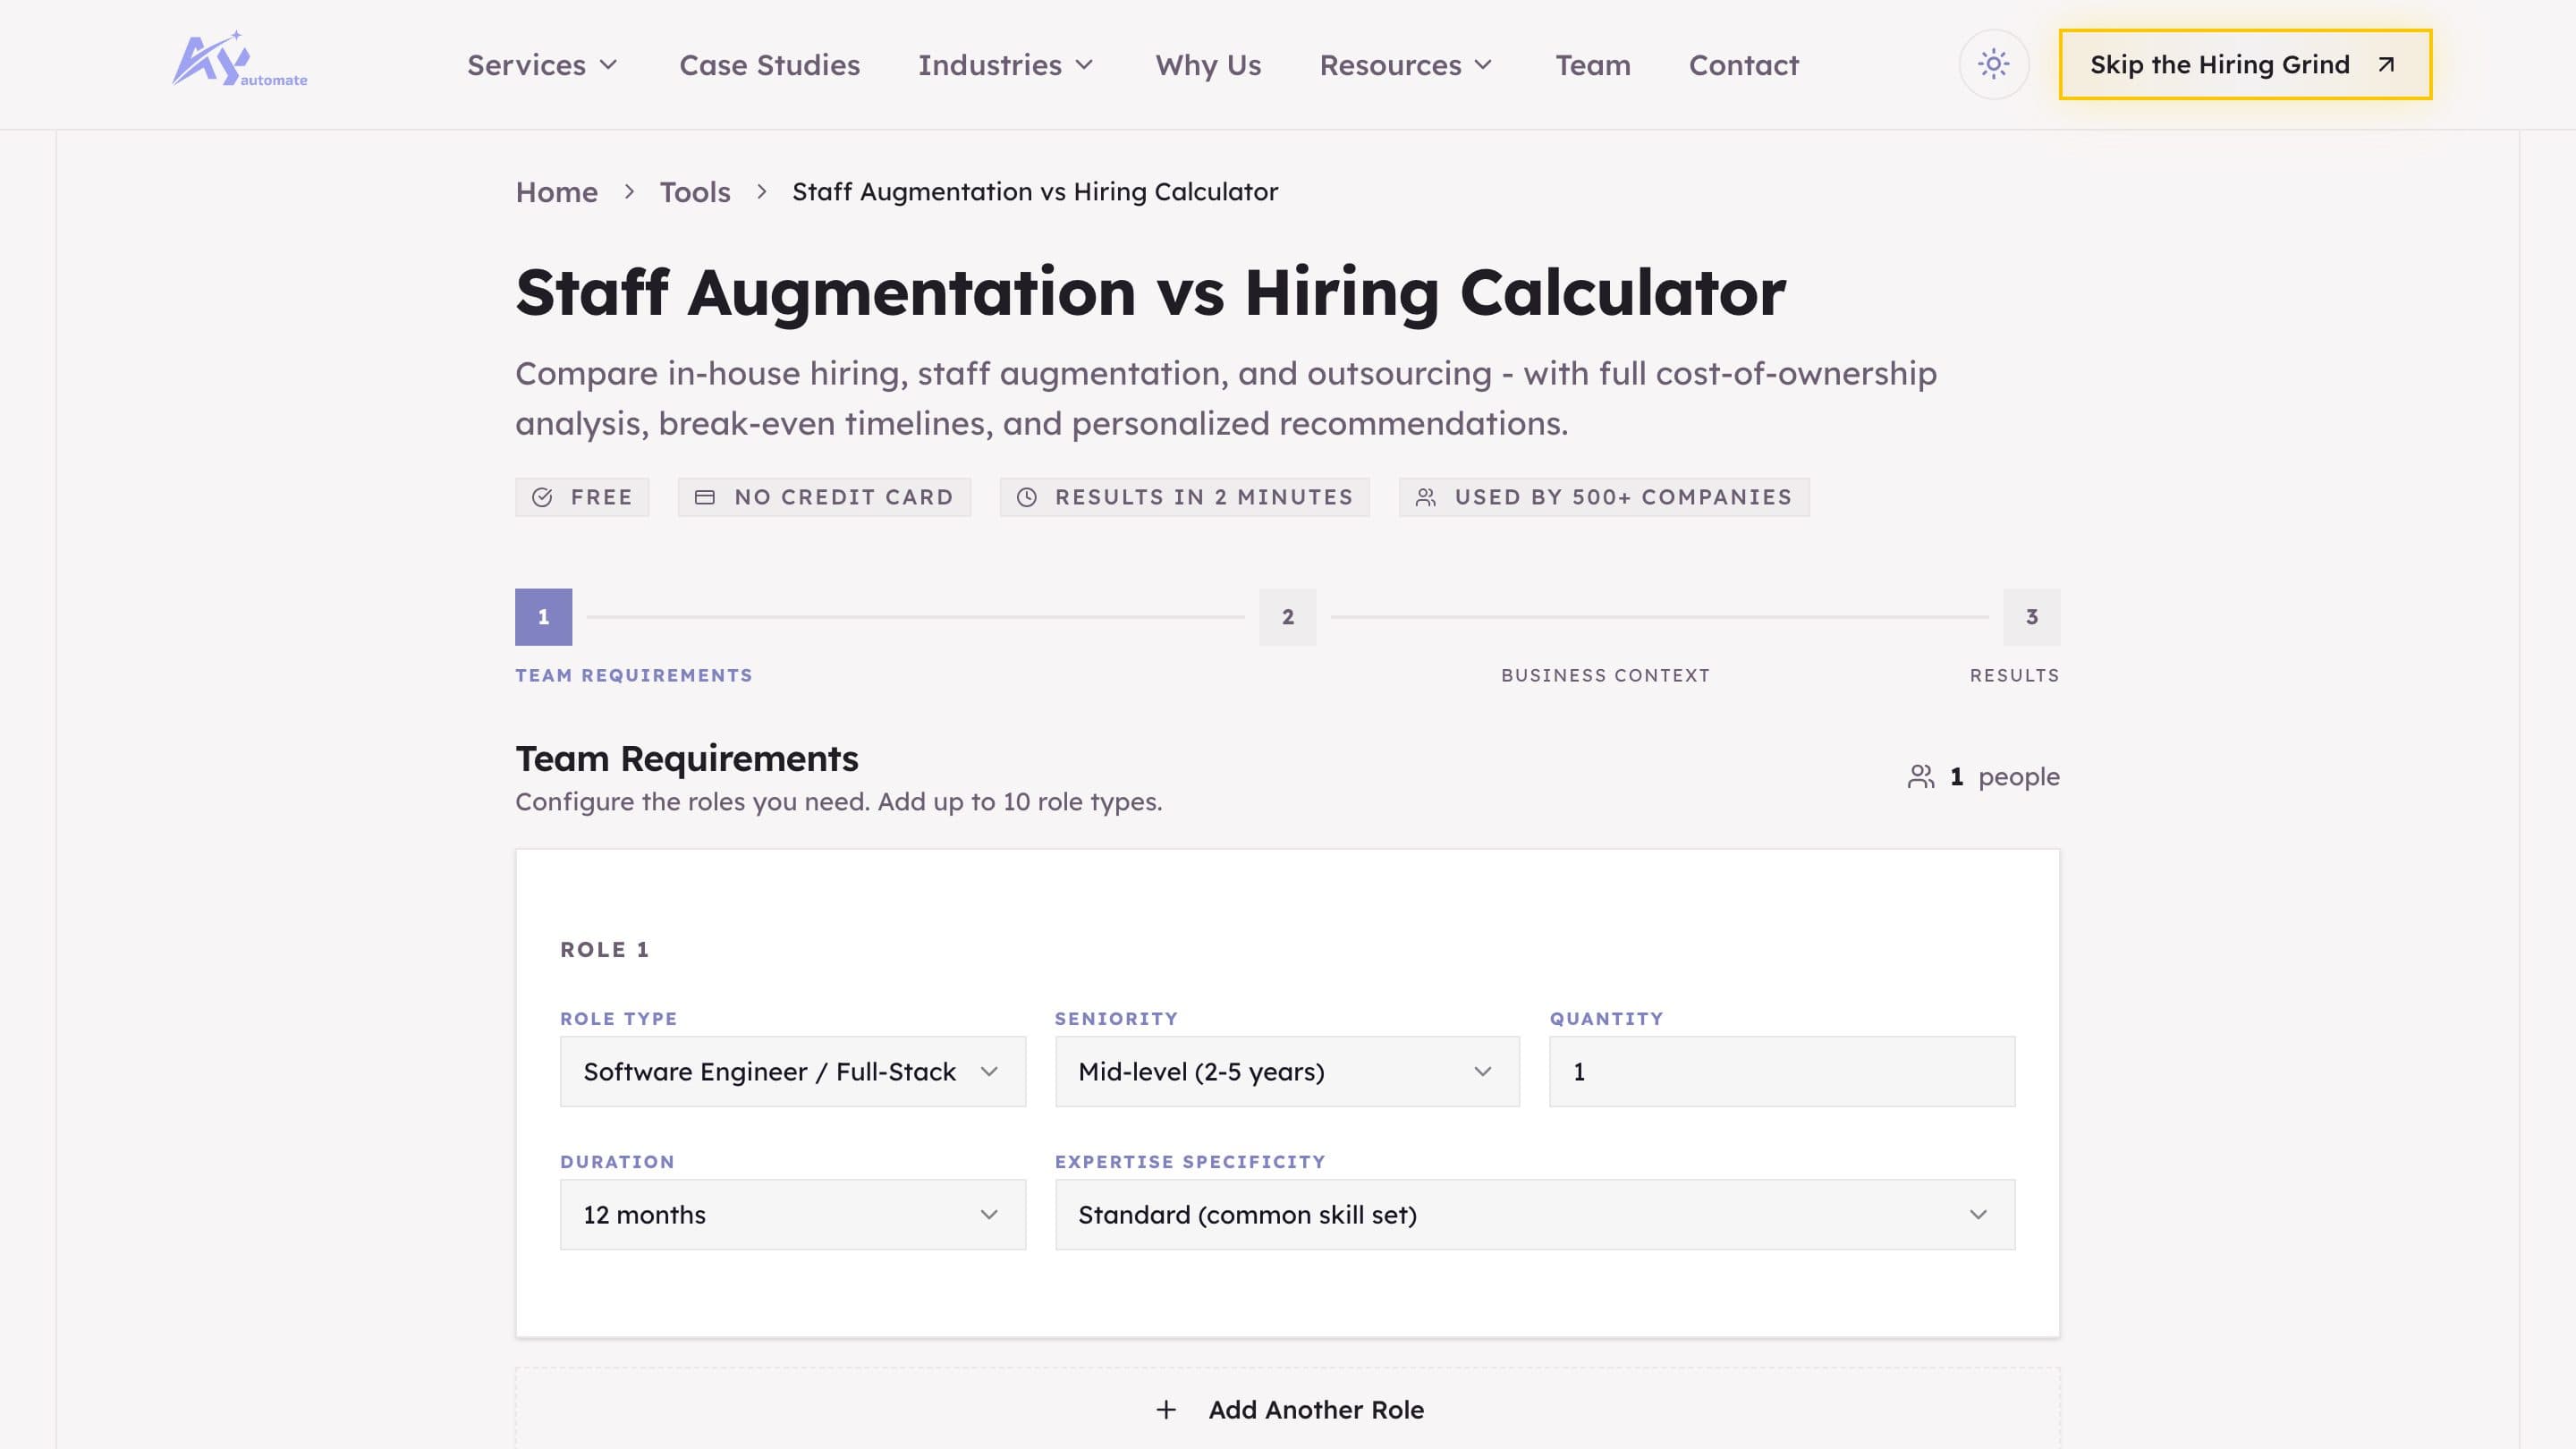Screen dimensions: 2576x1449
Task: Jump to step 2 in progress indicator
Action: [1287, 616]
